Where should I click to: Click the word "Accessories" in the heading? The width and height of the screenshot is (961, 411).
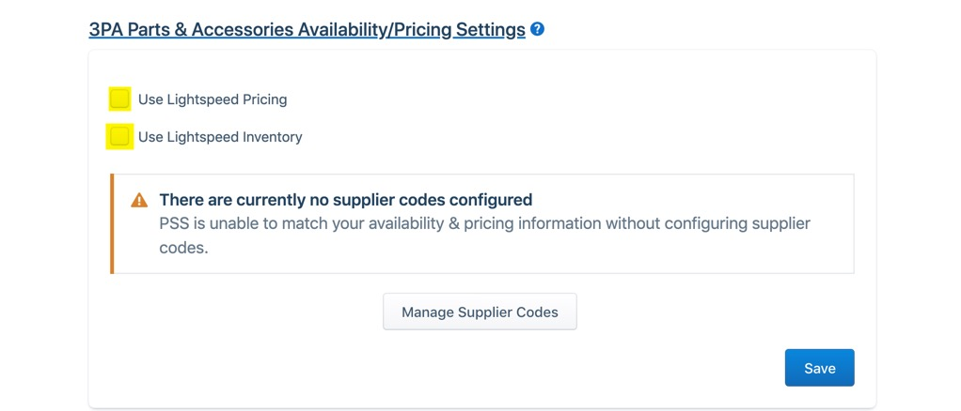(242, 29)
